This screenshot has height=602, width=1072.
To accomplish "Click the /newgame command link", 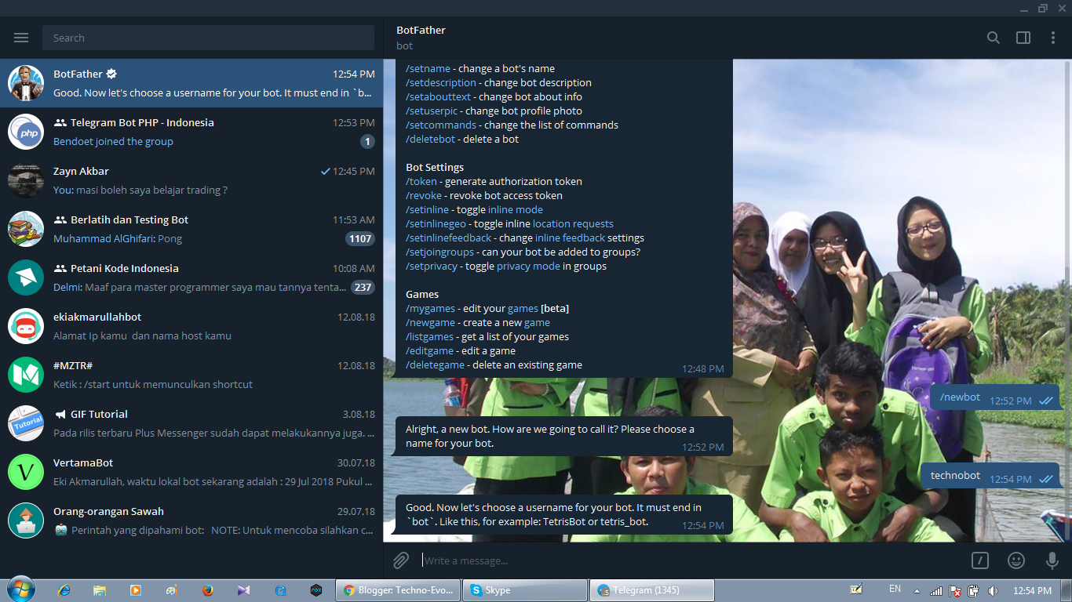I will coord(430,322).
